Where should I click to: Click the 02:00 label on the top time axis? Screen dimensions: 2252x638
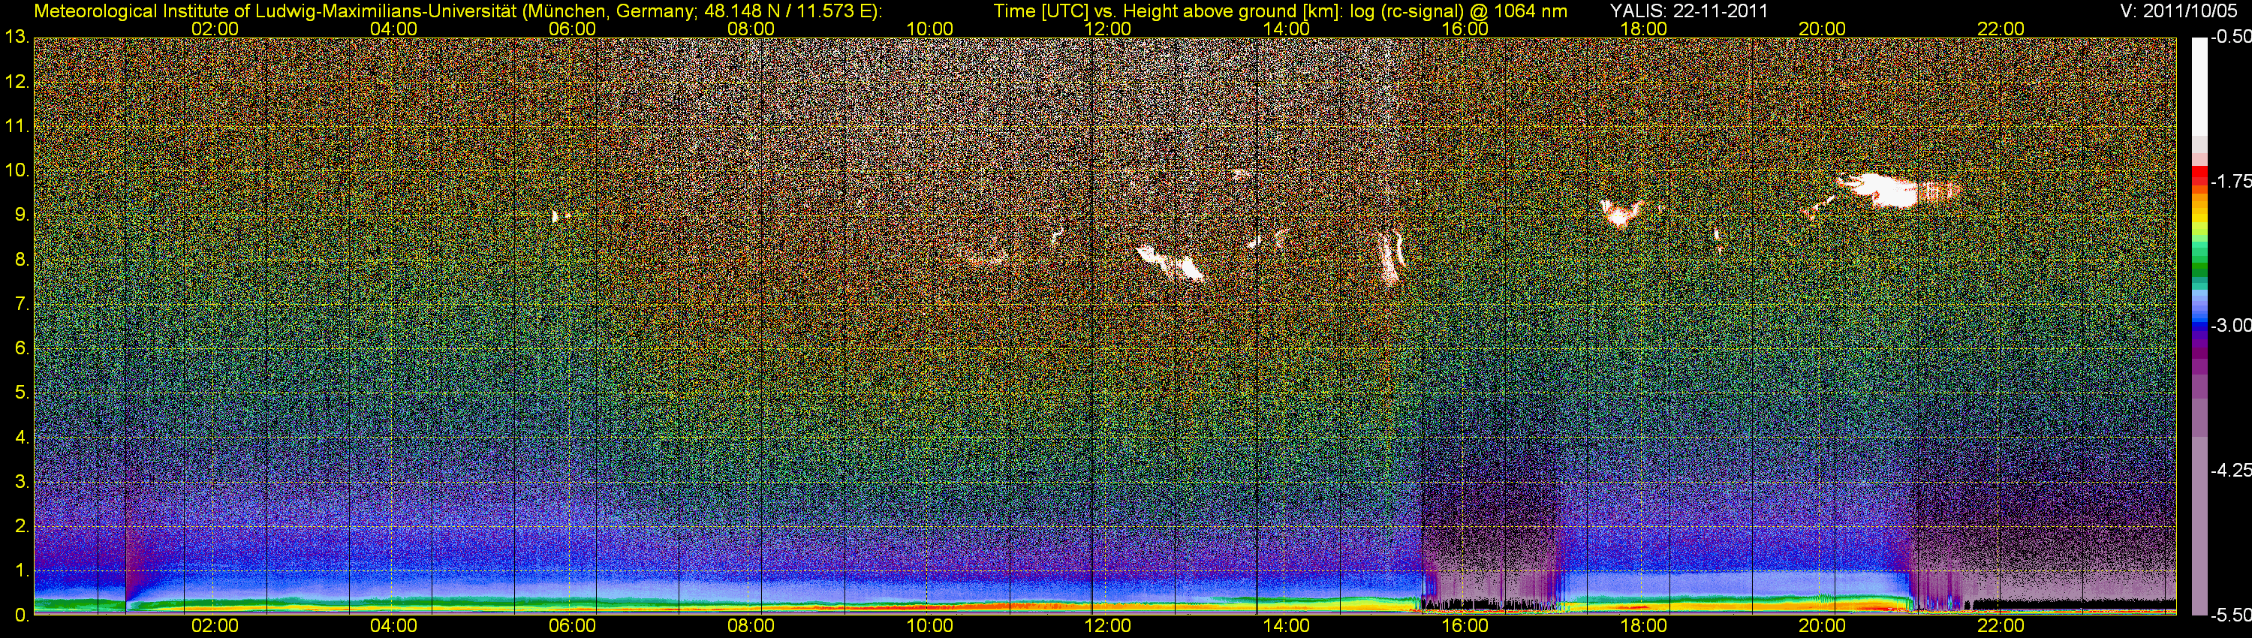coord(215,29)
